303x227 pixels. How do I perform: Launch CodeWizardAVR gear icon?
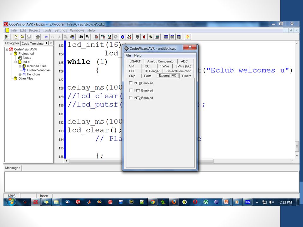pos(138,37)
